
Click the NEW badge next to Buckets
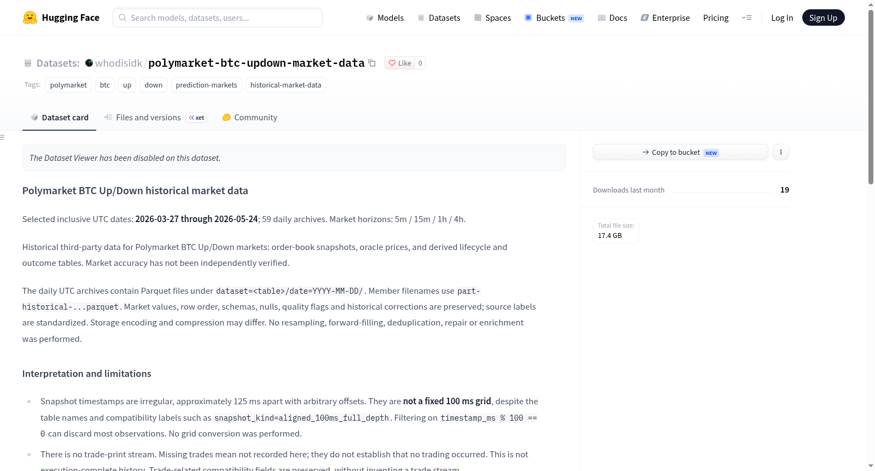click(576, 18)
